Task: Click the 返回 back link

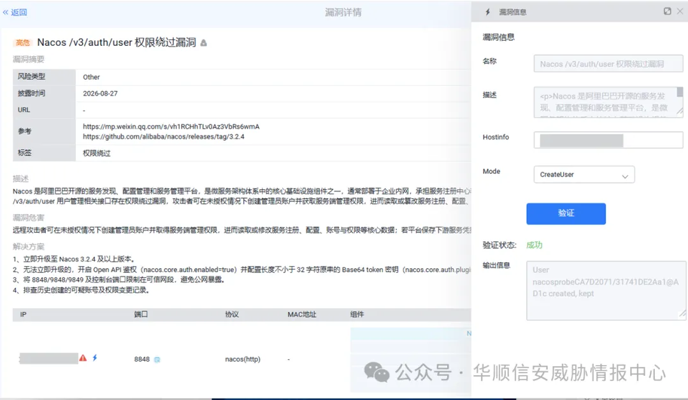Action: pos(15,12)
